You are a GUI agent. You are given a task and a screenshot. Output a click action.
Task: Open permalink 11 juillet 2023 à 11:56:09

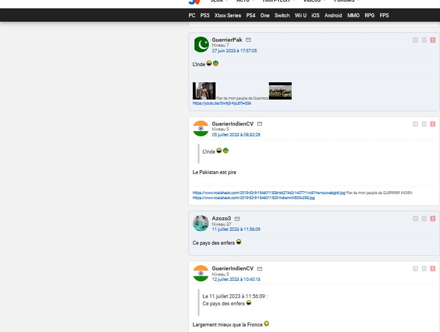point(236,230)
